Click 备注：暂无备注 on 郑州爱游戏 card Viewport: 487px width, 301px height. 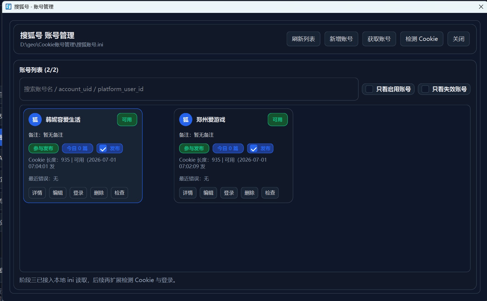[x=196, y=135]
